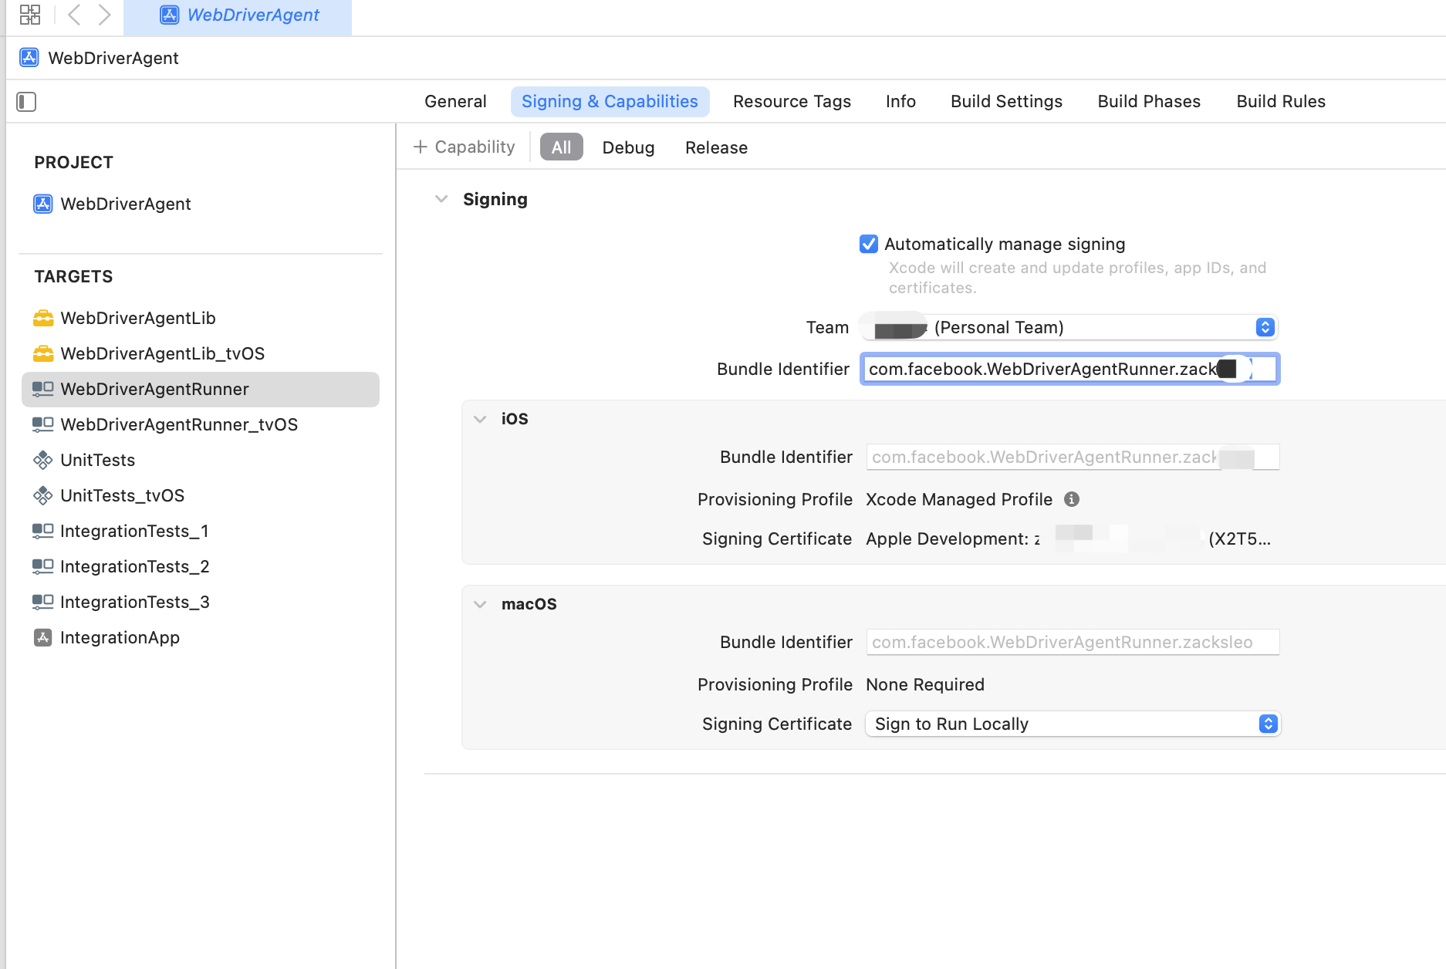This screenshot has width=1446, height=969.
Task: Go forward with the right chevron arrow
Action: [x=104, y=15]
